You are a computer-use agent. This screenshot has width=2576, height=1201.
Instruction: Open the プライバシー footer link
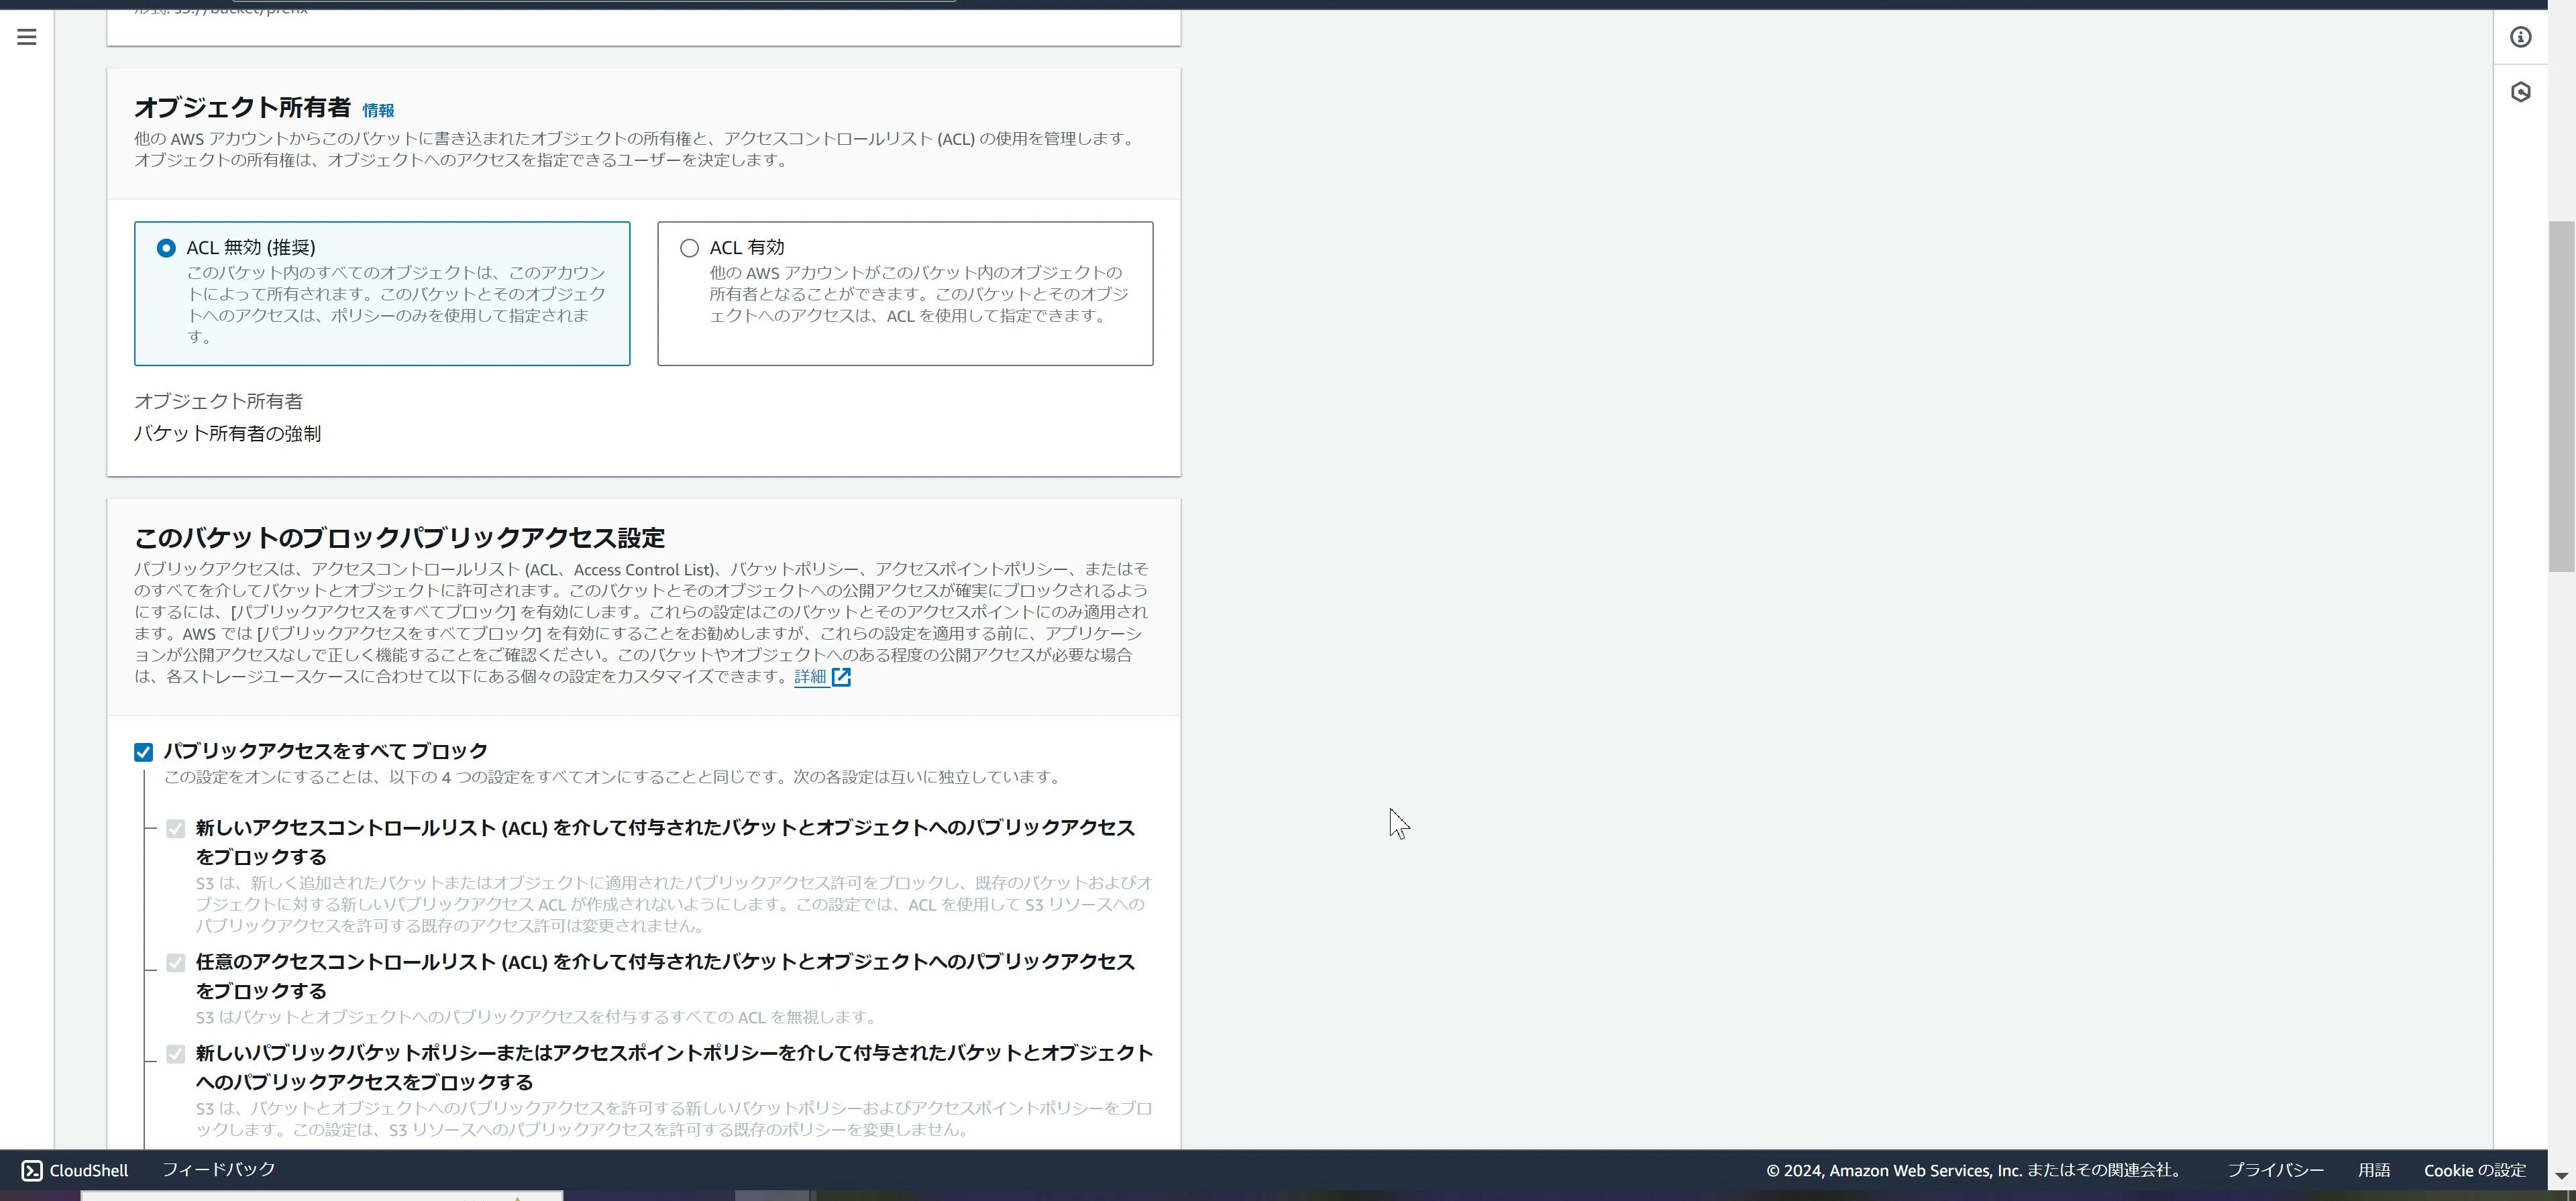point(2275,1170)
